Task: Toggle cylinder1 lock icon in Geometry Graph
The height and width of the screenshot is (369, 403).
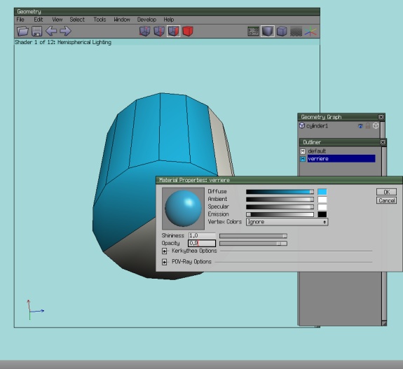Action: (368, 125)
